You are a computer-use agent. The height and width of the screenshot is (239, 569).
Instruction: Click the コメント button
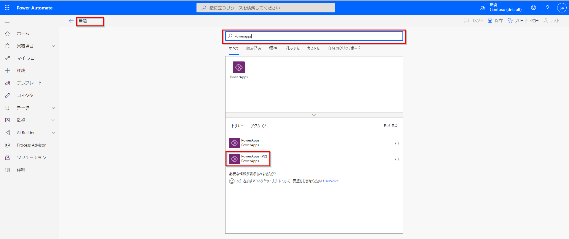(x=473, y=21)
